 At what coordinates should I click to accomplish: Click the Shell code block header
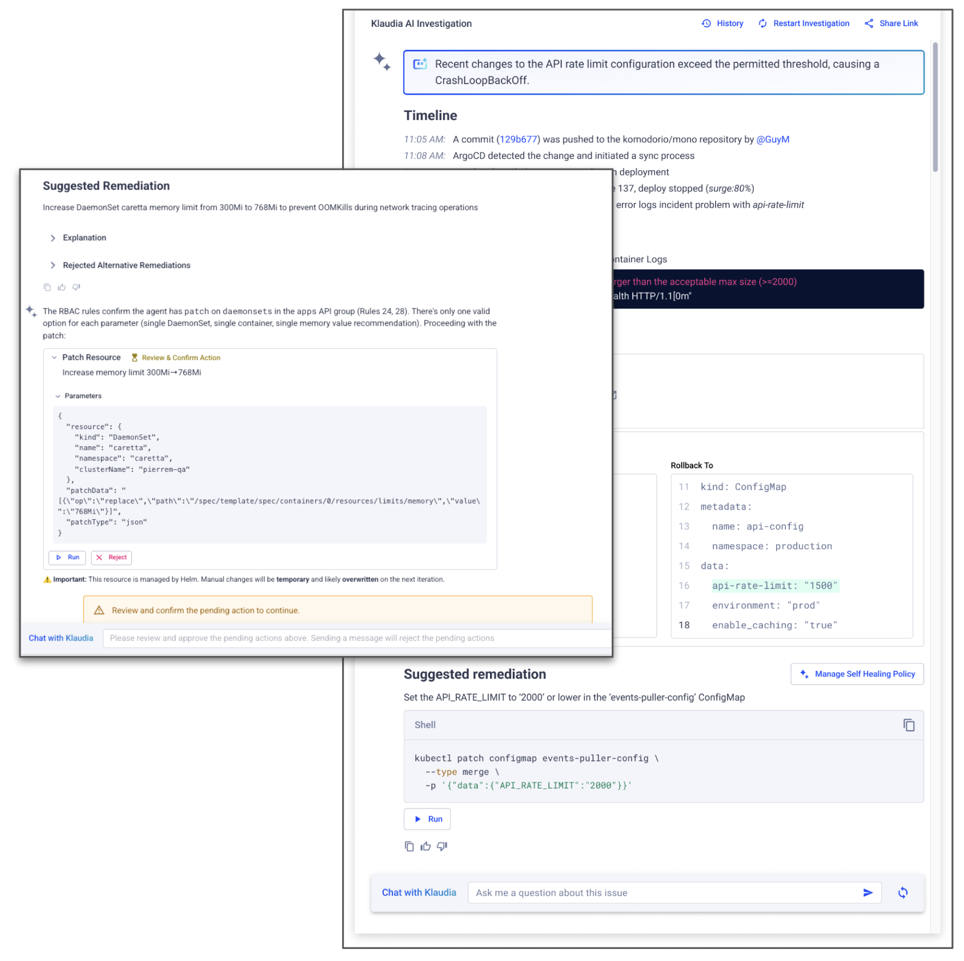pyautogui.click(x=664, y=725)
